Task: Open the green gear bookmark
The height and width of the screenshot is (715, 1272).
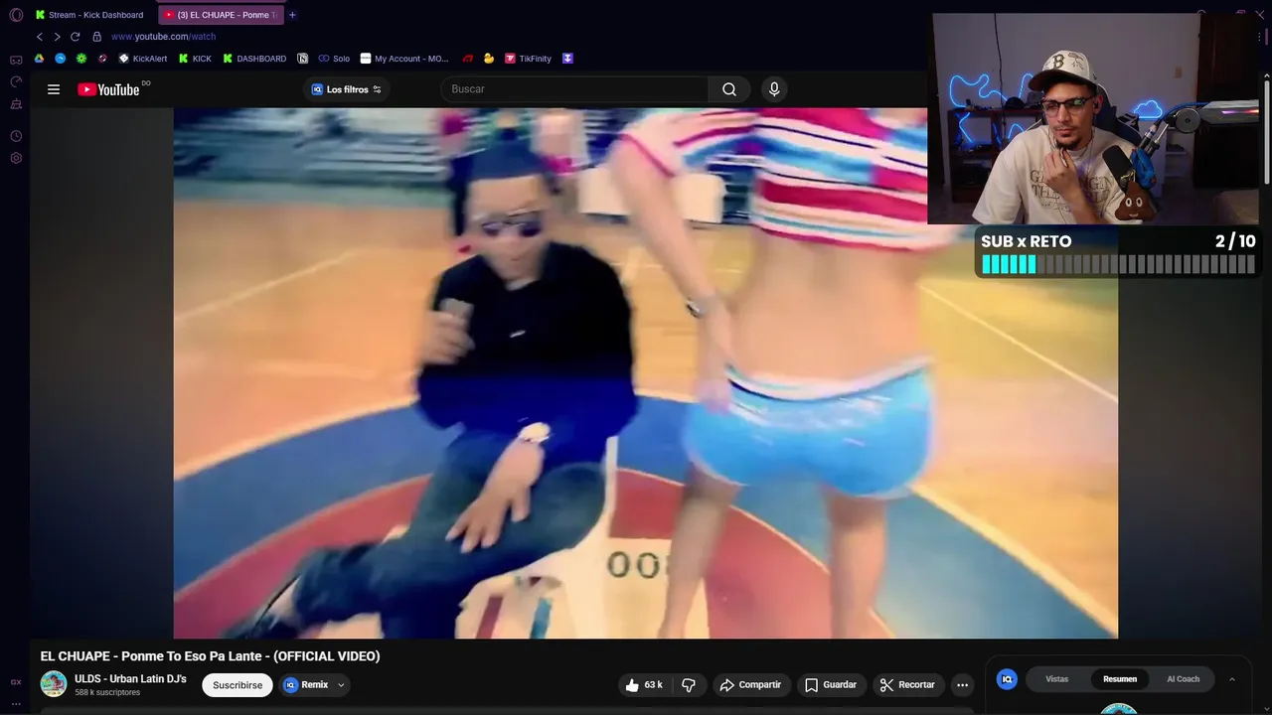Action: (x=81, y=59)
